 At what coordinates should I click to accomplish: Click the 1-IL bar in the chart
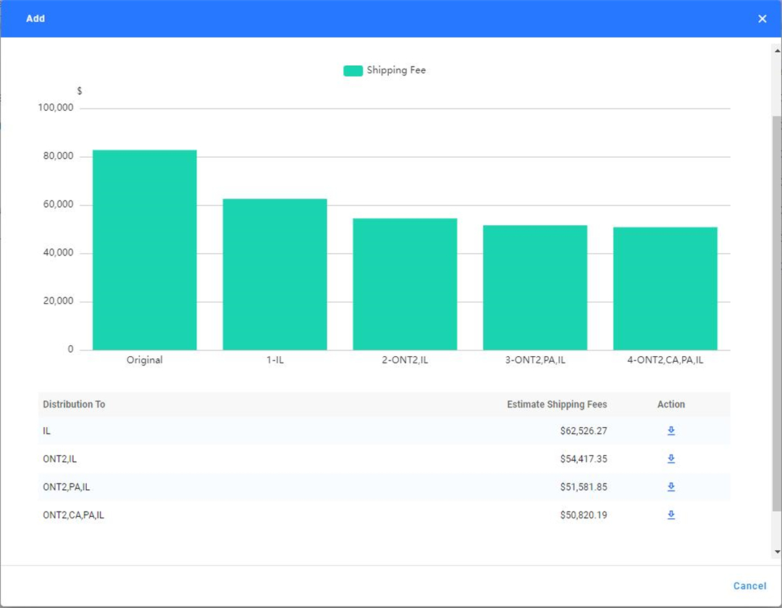click(x=275, y=274)
